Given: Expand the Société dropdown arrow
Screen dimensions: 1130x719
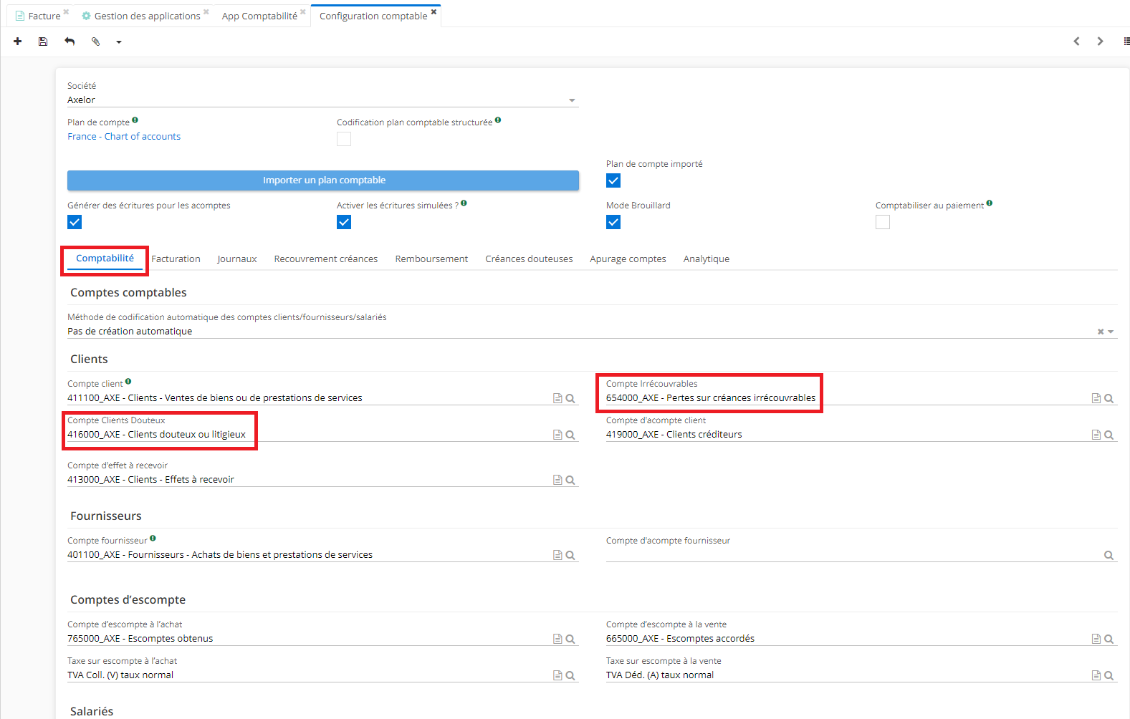Looking at the screenshot, I should 572,100.
